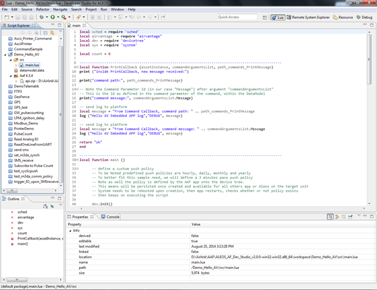Select main() in Outline view
Screen dimensions: 377x290
pyautogui.click(x=22, y=244)
